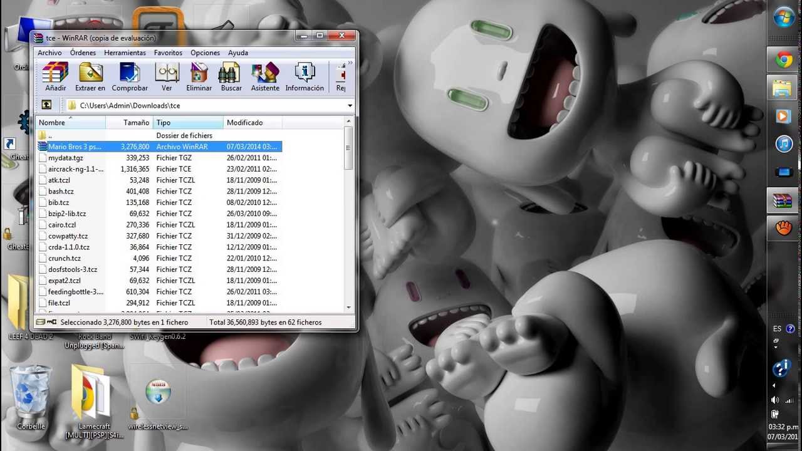
Task: Open the Windows Start orb
Action: click(x=784, y=18)
